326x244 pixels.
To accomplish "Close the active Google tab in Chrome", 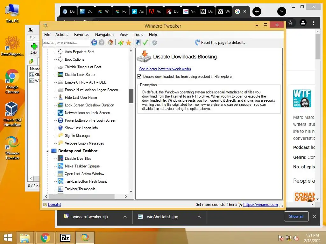I will pyautogui.click(x=245, y=11).
